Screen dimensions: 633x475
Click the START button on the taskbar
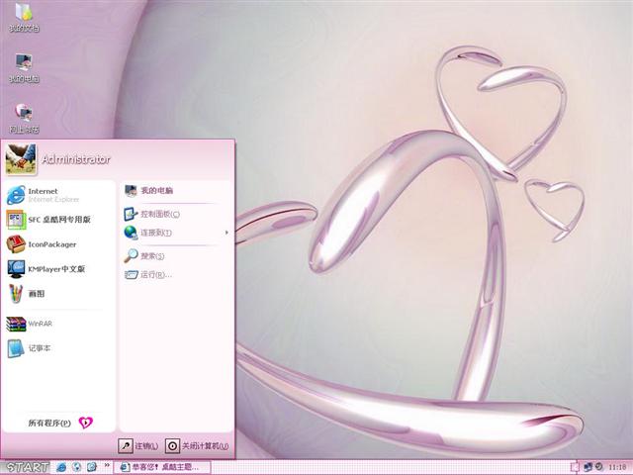pos(26,466)
